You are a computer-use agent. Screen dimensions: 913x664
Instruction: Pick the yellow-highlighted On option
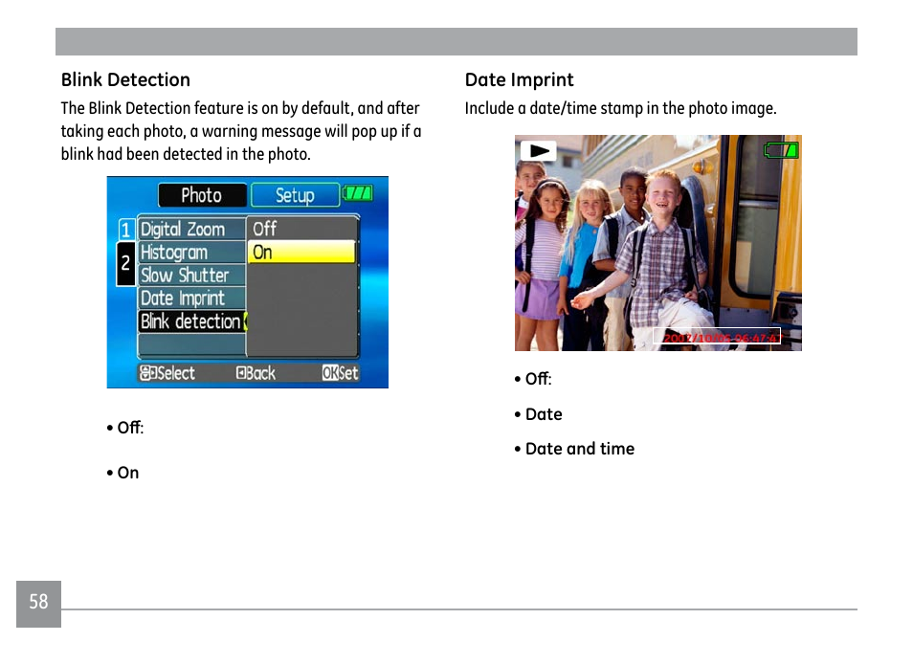click(x=301, y=252)
